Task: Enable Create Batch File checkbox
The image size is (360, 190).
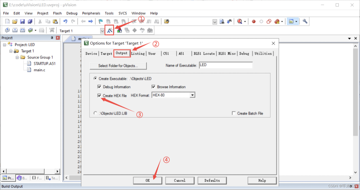Action: (234, 113)
